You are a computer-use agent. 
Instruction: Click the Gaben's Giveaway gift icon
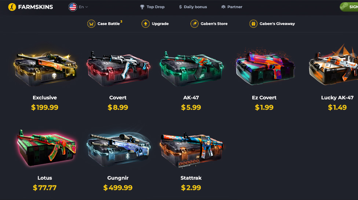[253, 24]
